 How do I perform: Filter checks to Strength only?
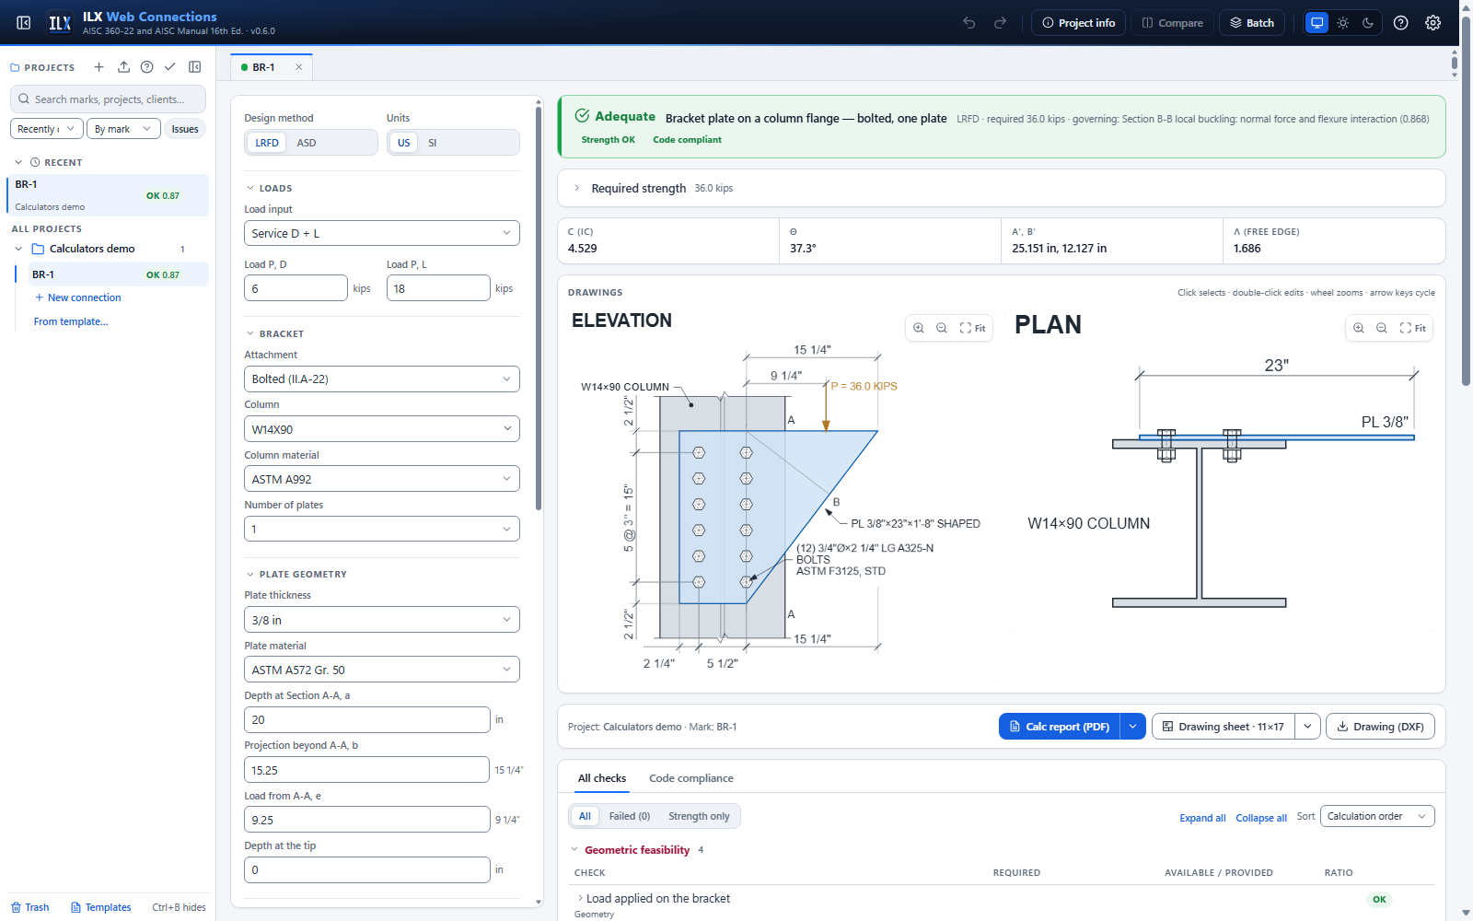click(699, 816)
